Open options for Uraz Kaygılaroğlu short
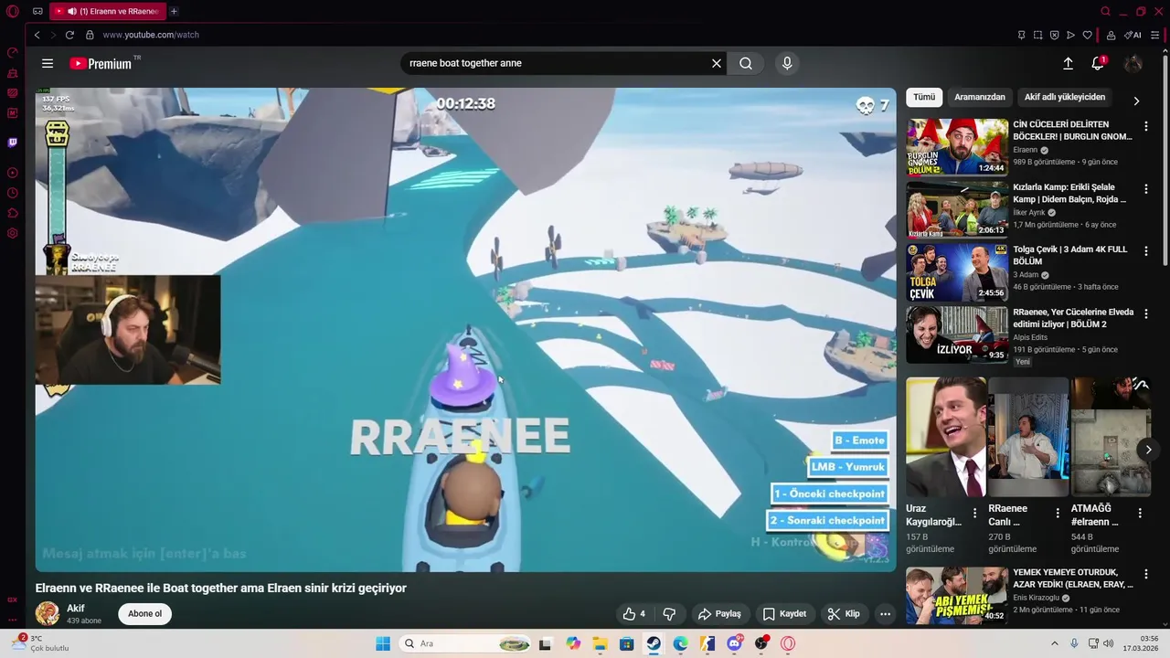The height and width of the screenshot is (658, 1170). click(x=975, y=514)
